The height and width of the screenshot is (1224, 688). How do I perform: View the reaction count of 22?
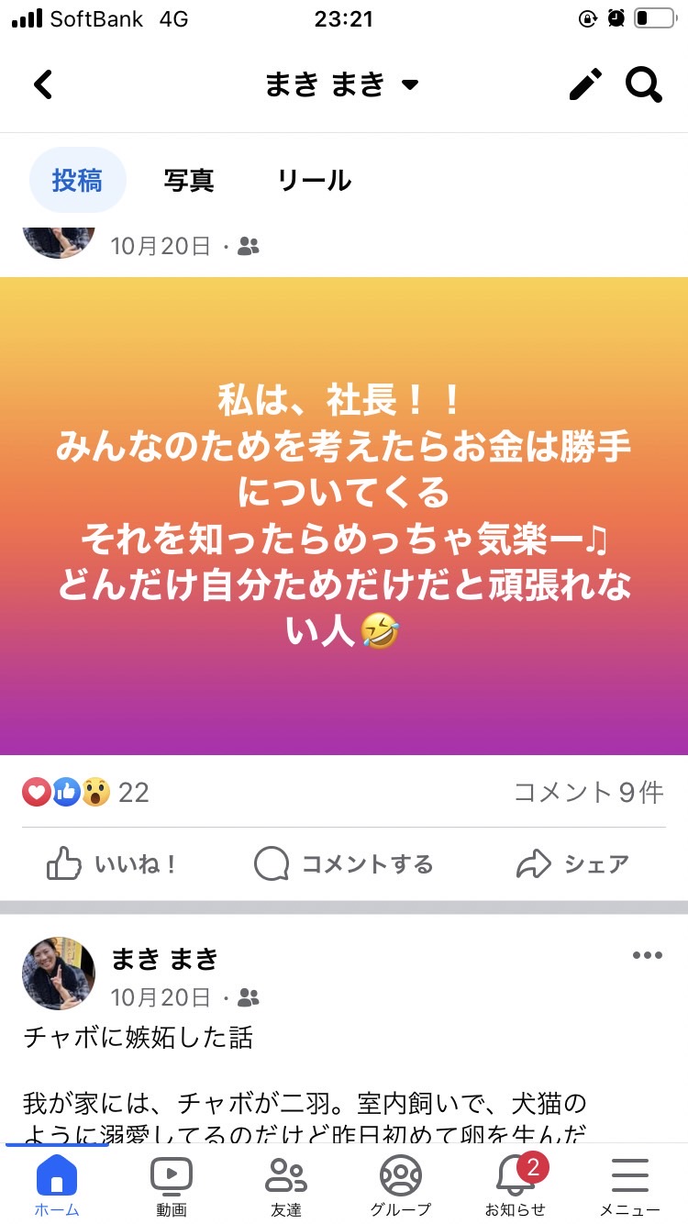85,792
